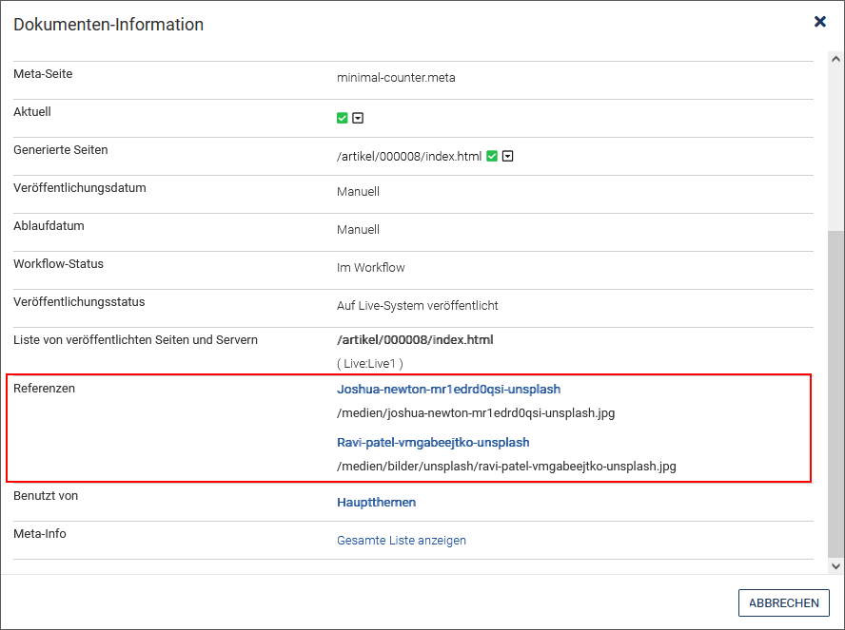Screen dimensions: 845x630
Task: Open the dropdown arrow beside the generated page path
Action: (507, 156)
